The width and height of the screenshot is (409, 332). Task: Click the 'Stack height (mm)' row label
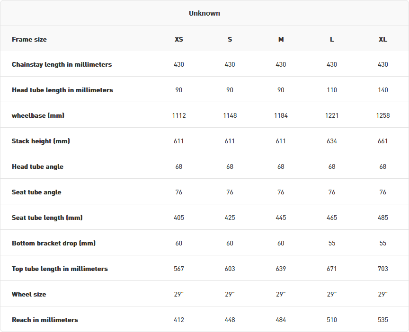point(41,141)
